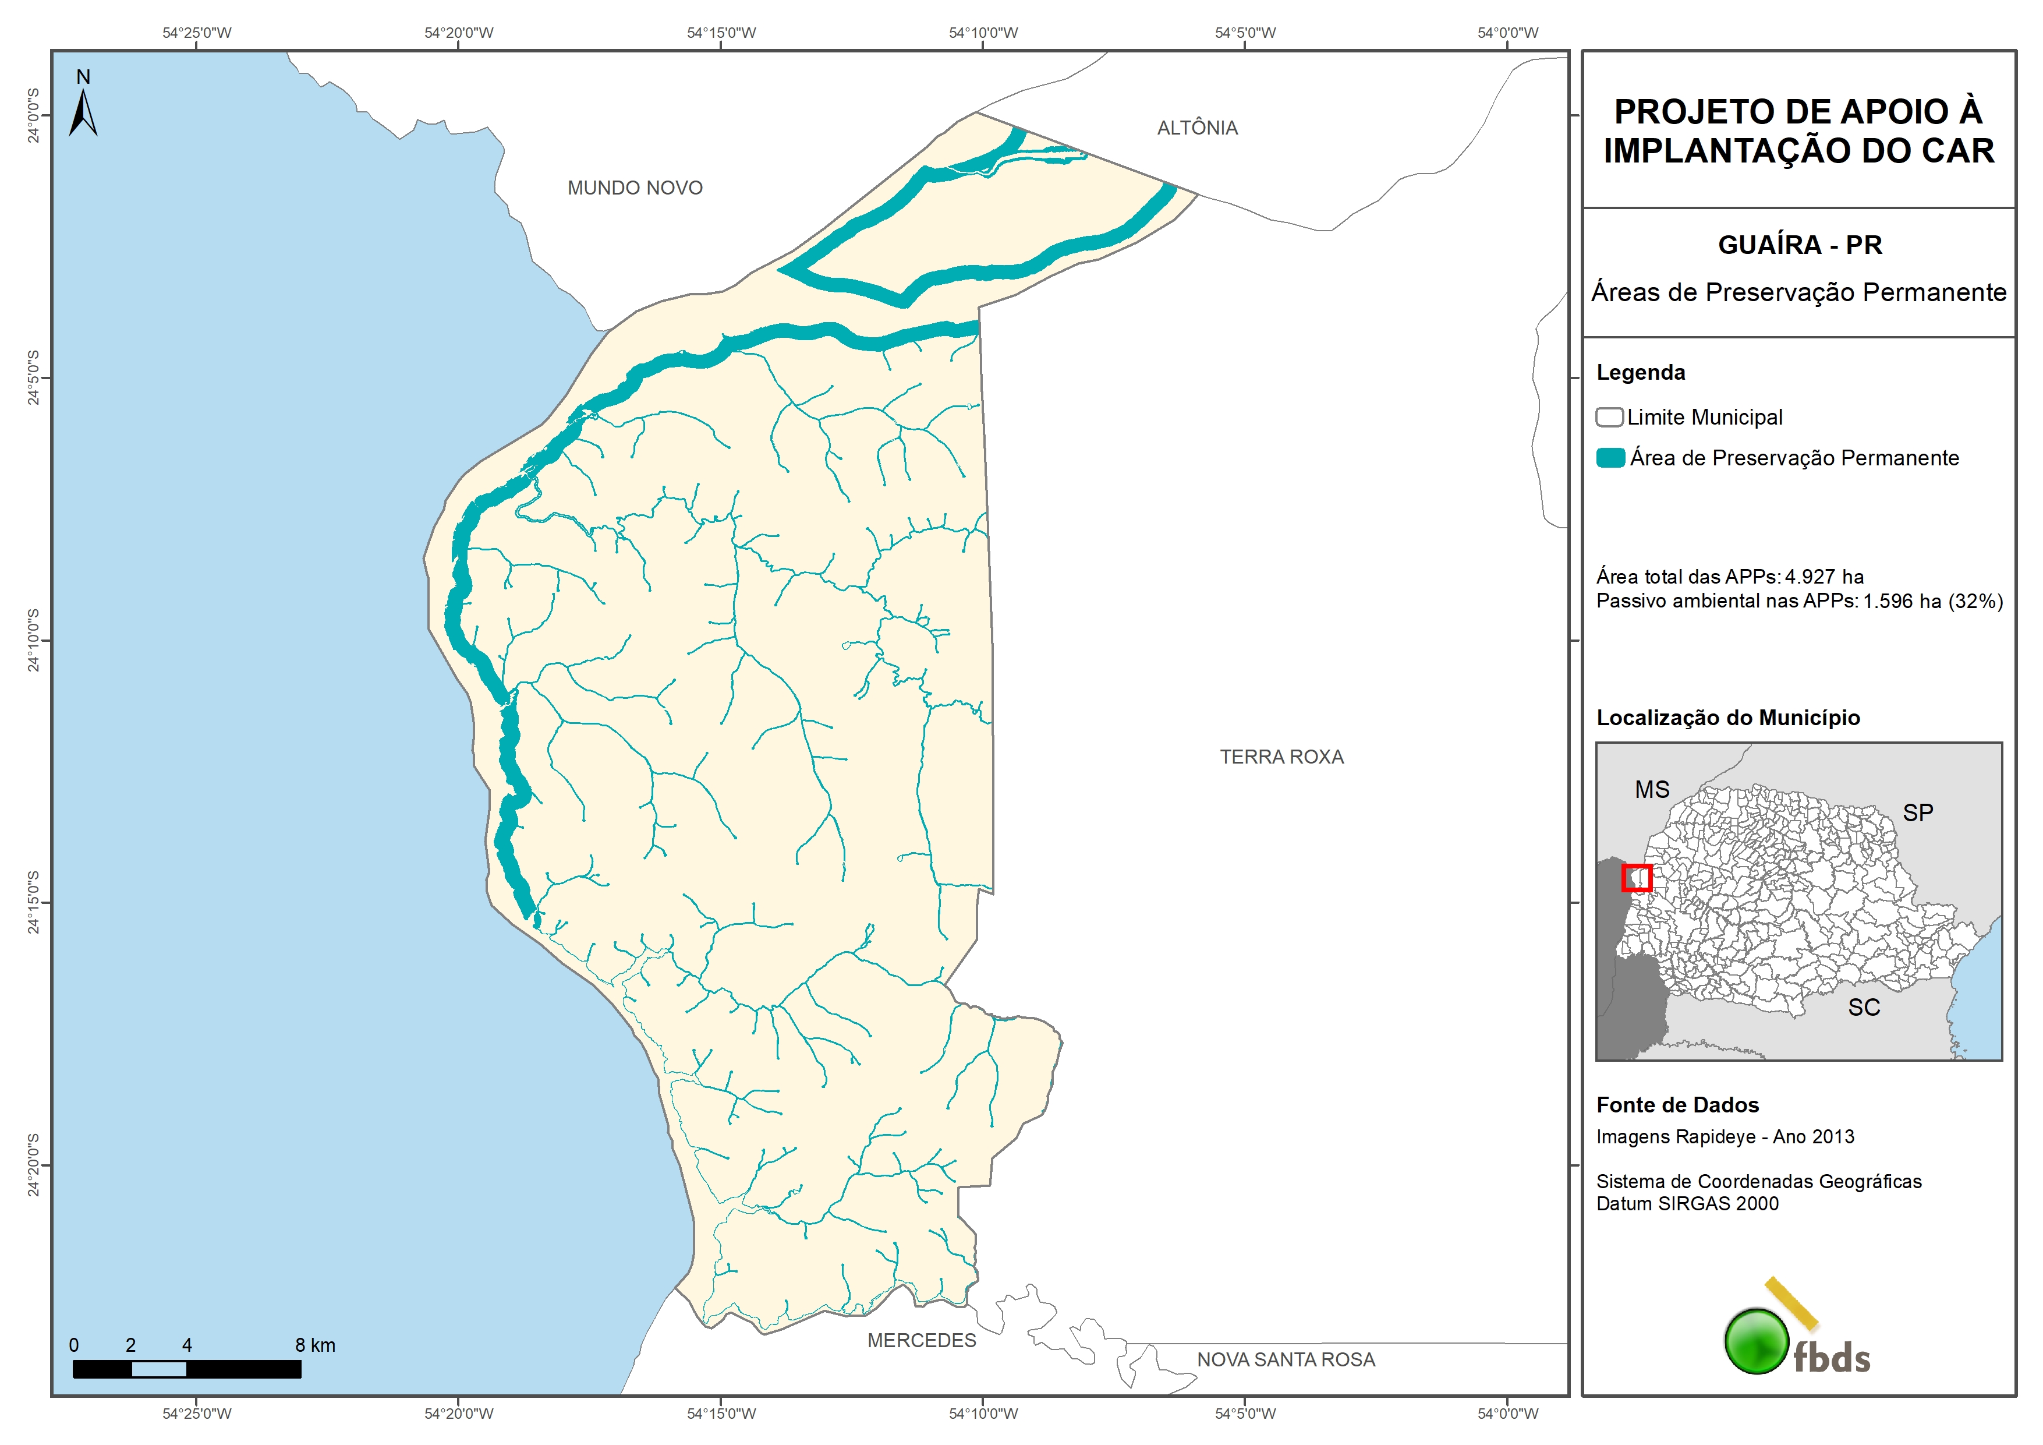Click the Limite Municipal legend symbol
The image size is (2043, 1445).
(1609, 416)
